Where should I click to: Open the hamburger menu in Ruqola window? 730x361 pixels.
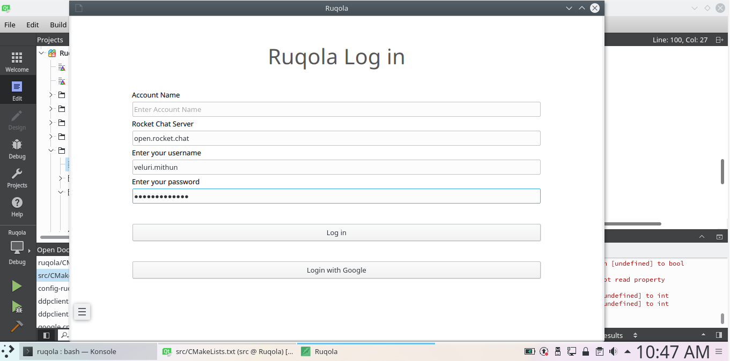[82, 312]
